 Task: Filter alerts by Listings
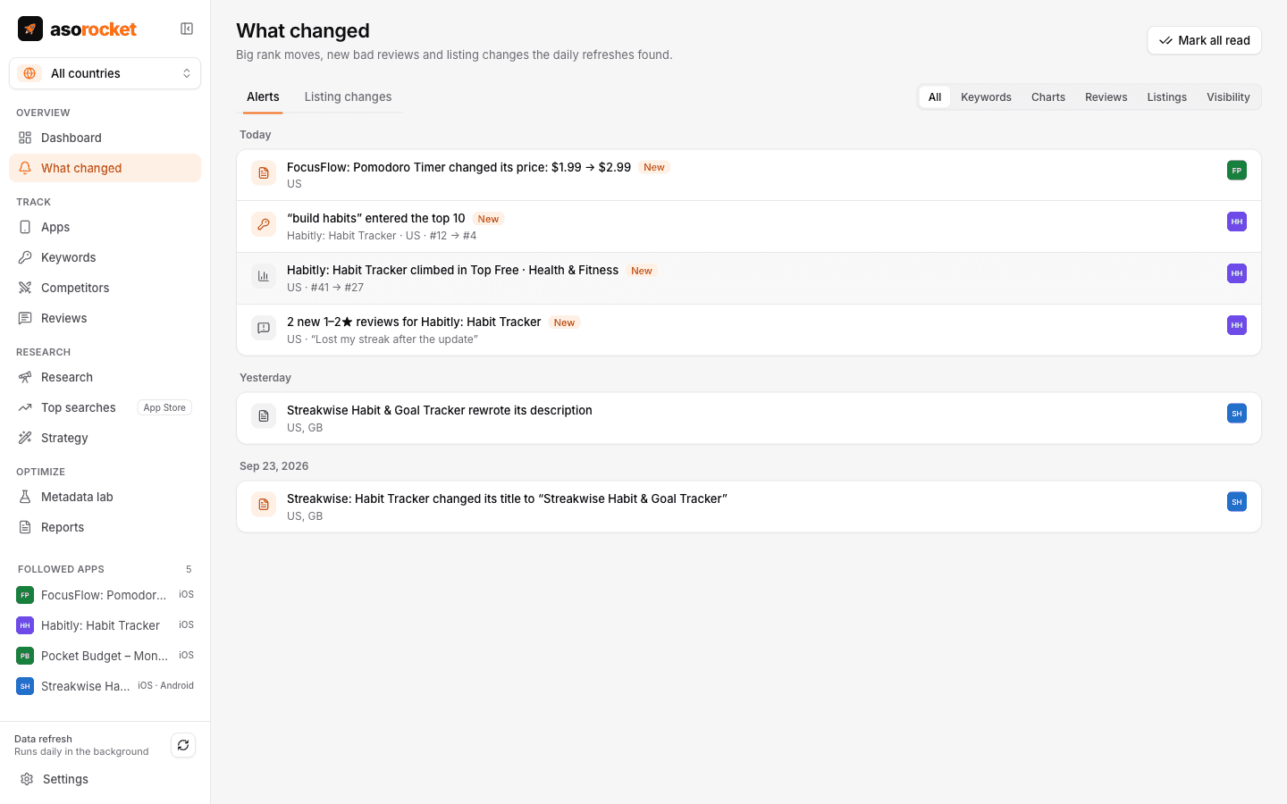point(1166,97)
